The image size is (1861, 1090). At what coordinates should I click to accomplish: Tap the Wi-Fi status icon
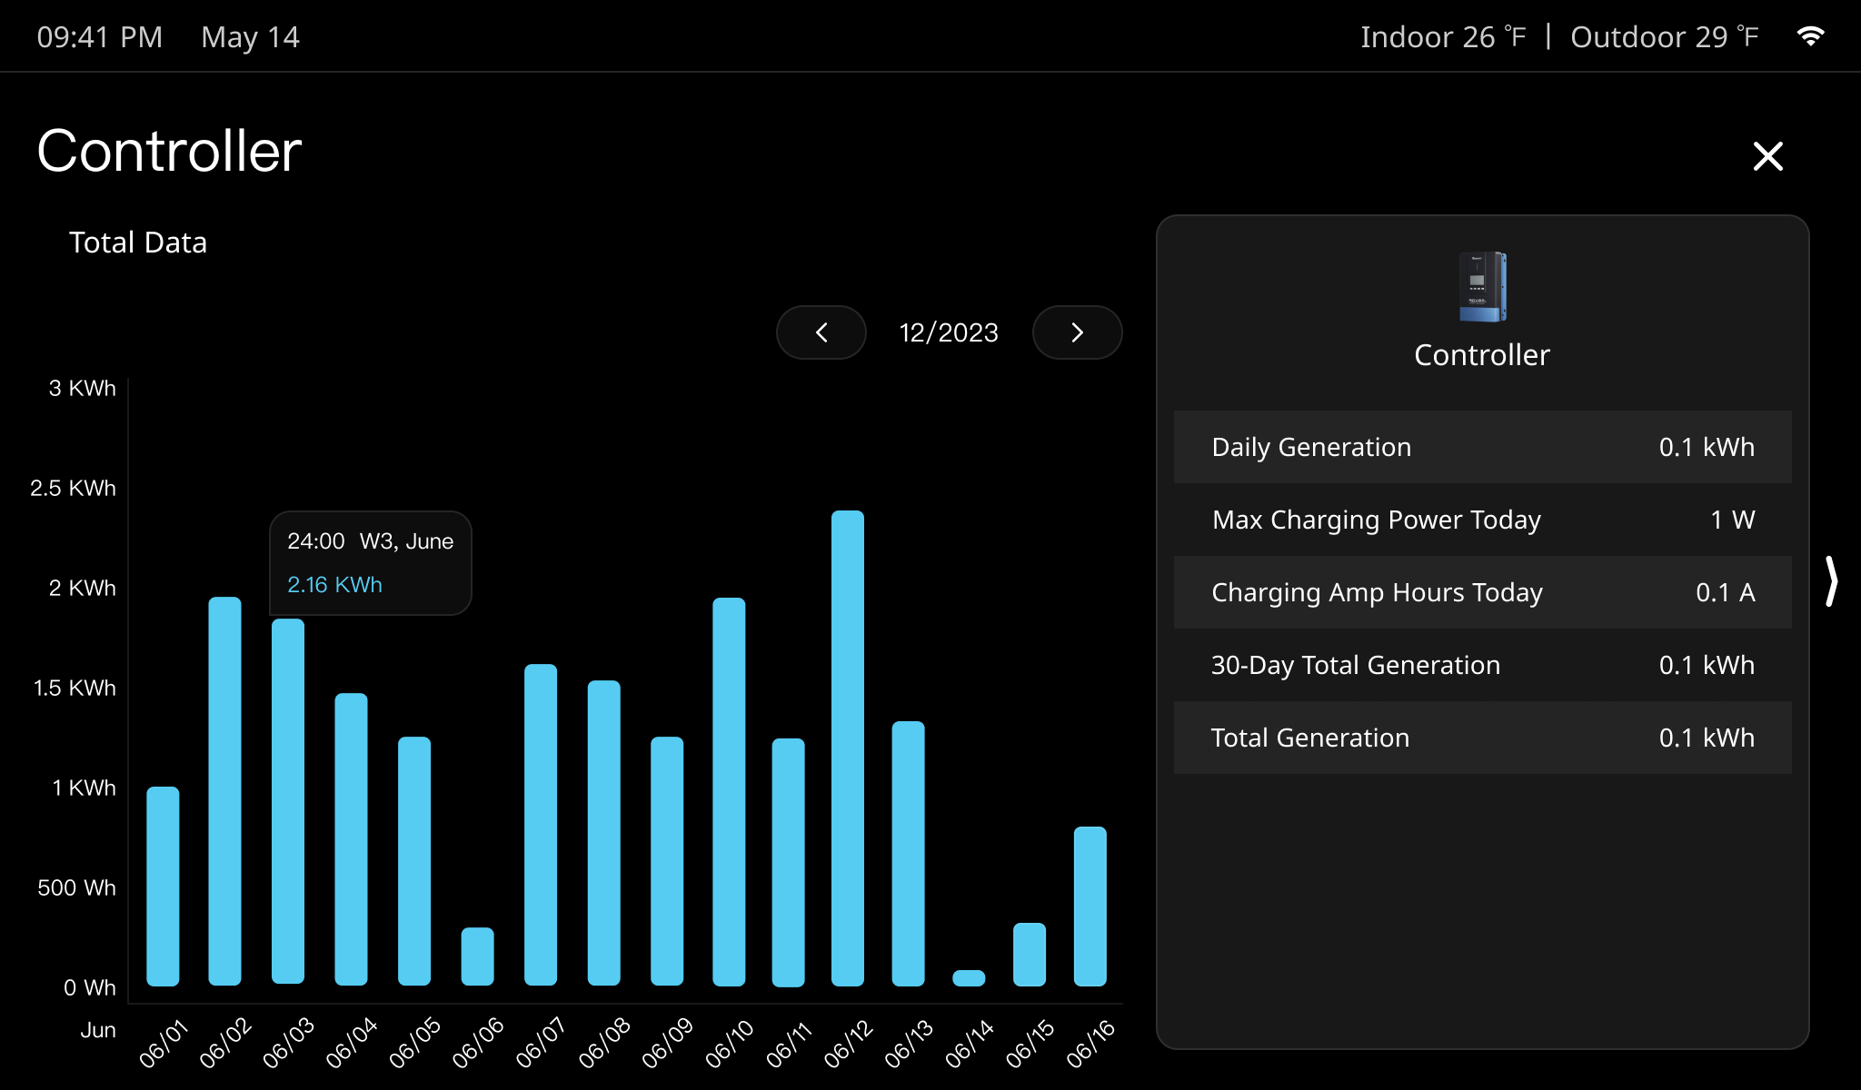point(1810,36)
